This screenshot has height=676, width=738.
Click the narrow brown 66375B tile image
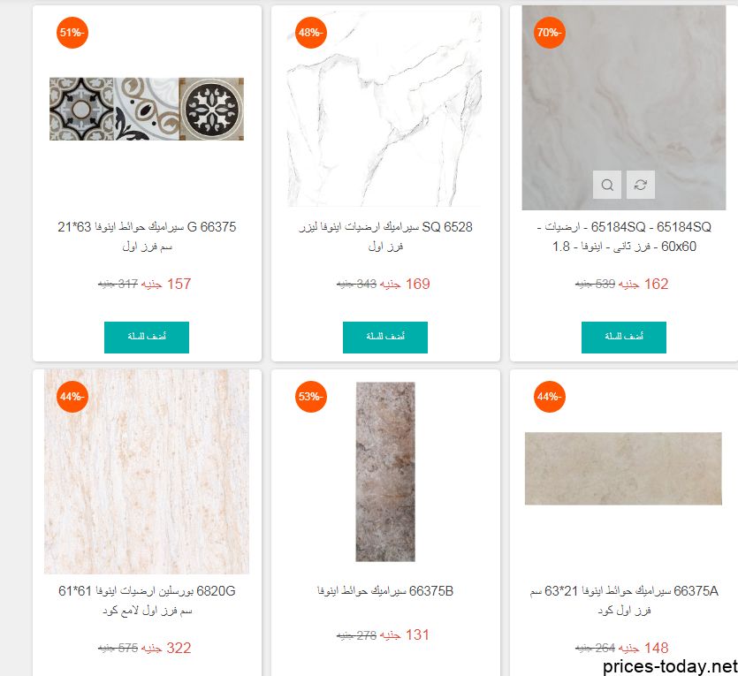(385, 472)
